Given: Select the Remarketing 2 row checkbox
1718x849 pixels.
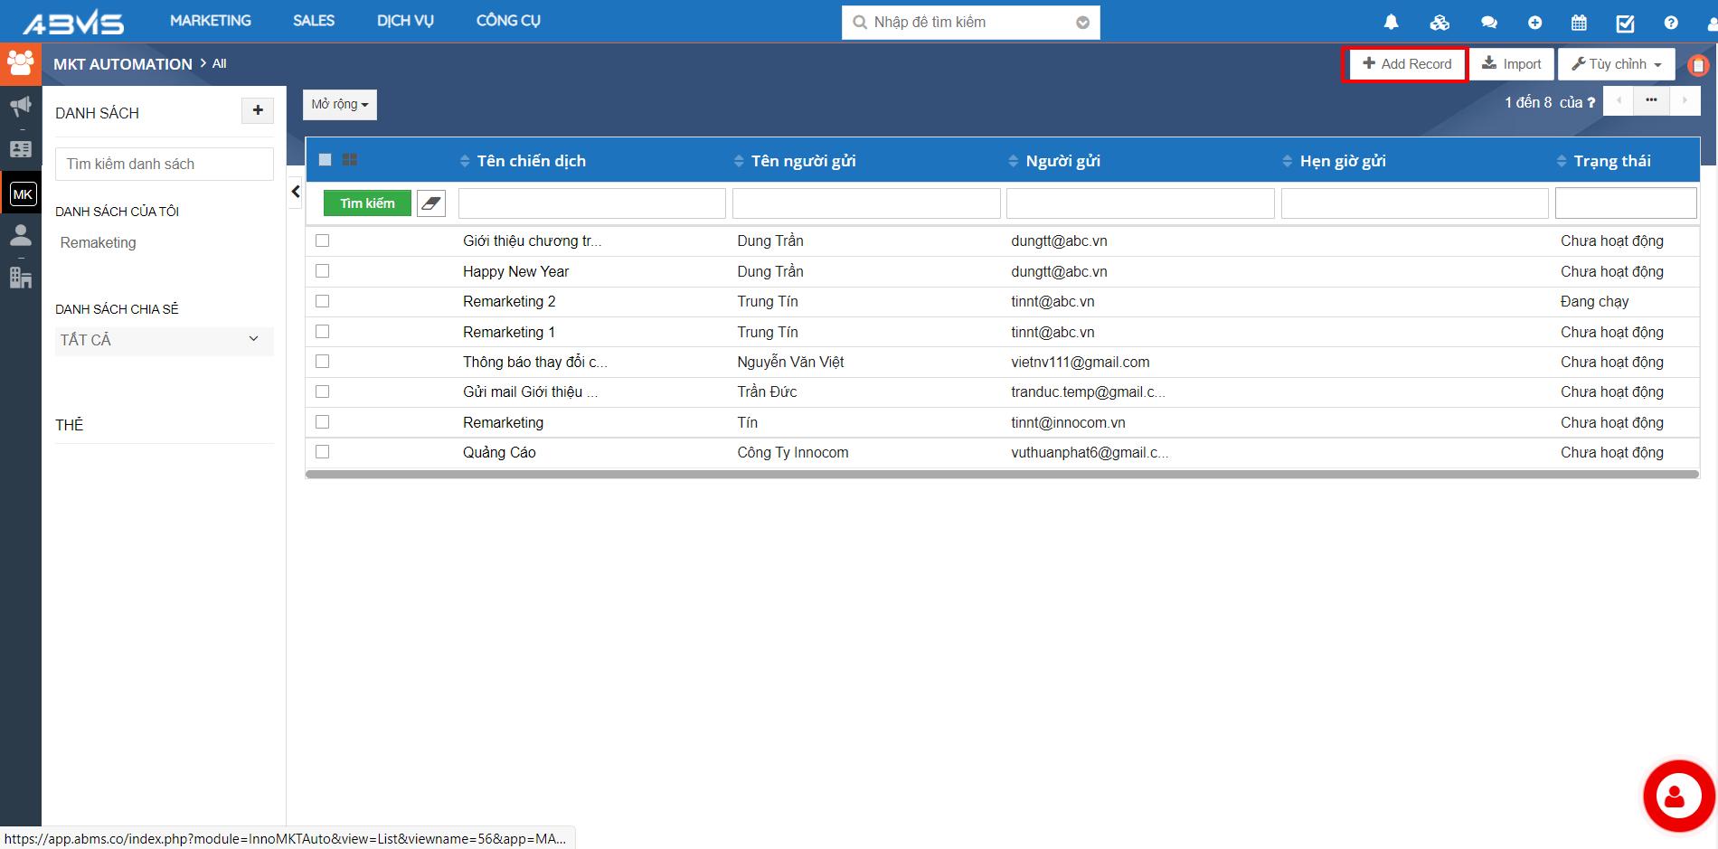Looking at the screenshot, I should (x=323, y=301).
